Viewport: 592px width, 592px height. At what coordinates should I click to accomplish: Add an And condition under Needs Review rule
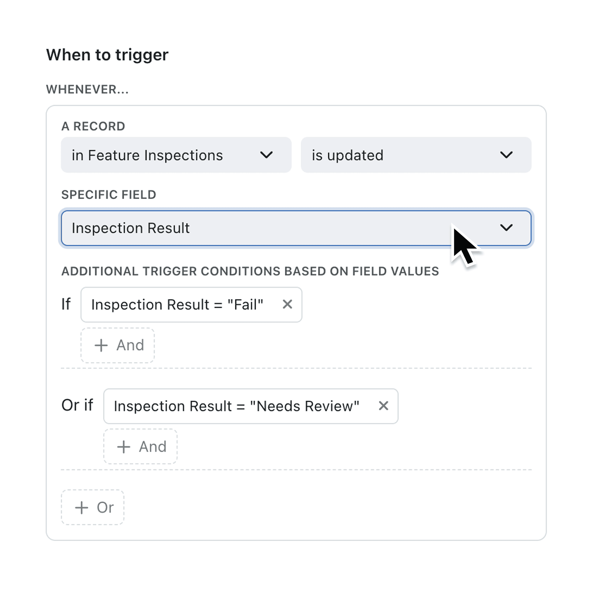click(140, 447)
